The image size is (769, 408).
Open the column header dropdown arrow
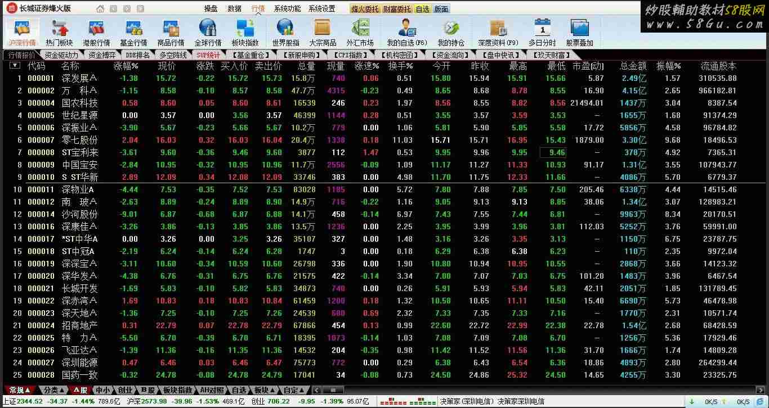15,66
